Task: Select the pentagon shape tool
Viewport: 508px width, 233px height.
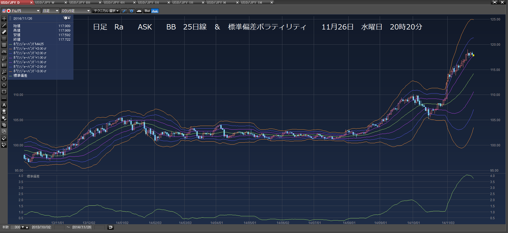Action: [x=4, y=78]
